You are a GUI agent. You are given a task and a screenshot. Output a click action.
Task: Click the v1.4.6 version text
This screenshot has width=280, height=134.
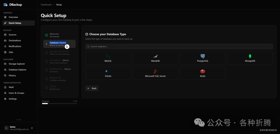pyautogui.click(x=19, y=119)
